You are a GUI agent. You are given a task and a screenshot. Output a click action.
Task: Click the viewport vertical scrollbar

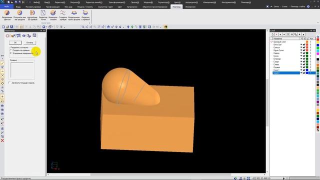tap(267, 102)
